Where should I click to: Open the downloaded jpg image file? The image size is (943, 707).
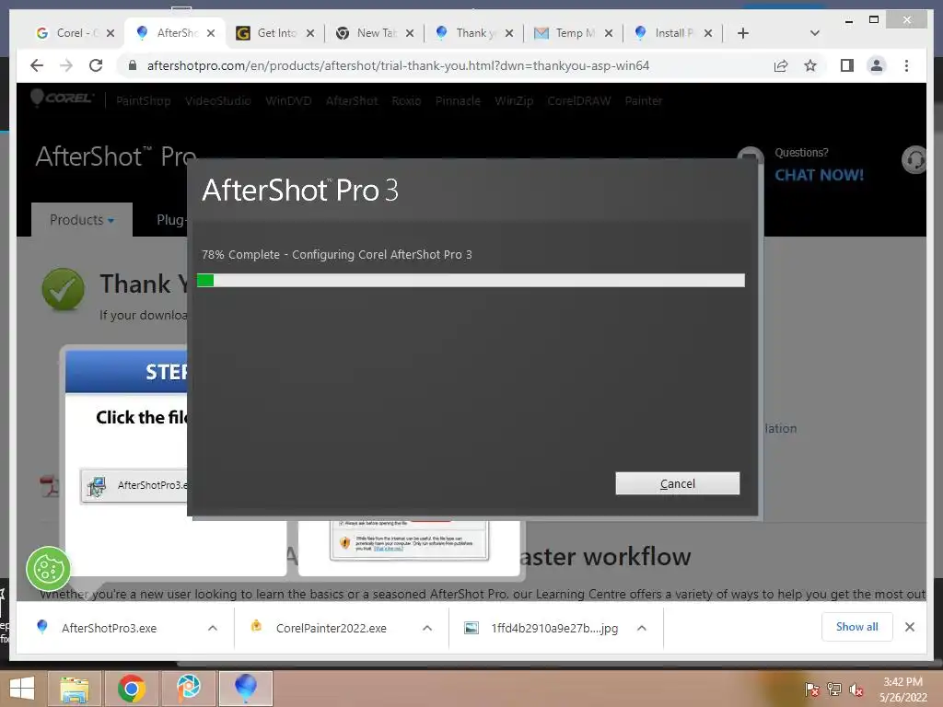coord(542,628)
